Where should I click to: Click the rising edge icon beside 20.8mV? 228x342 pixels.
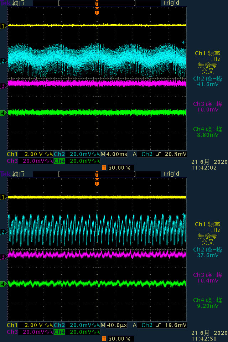[159, 154]
